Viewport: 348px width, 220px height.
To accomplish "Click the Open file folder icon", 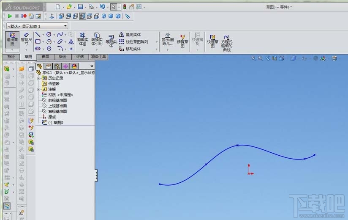I will pyautogui.click(x=69, y=7).
